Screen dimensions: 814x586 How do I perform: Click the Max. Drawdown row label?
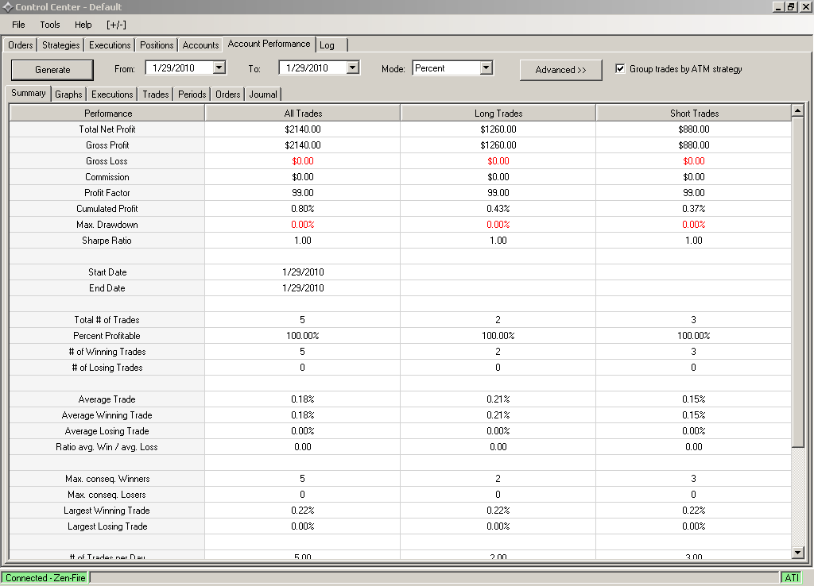[107, 225]
